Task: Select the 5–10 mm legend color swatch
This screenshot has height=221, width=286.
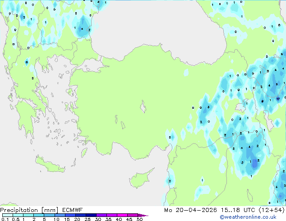Action: [49, 215]
